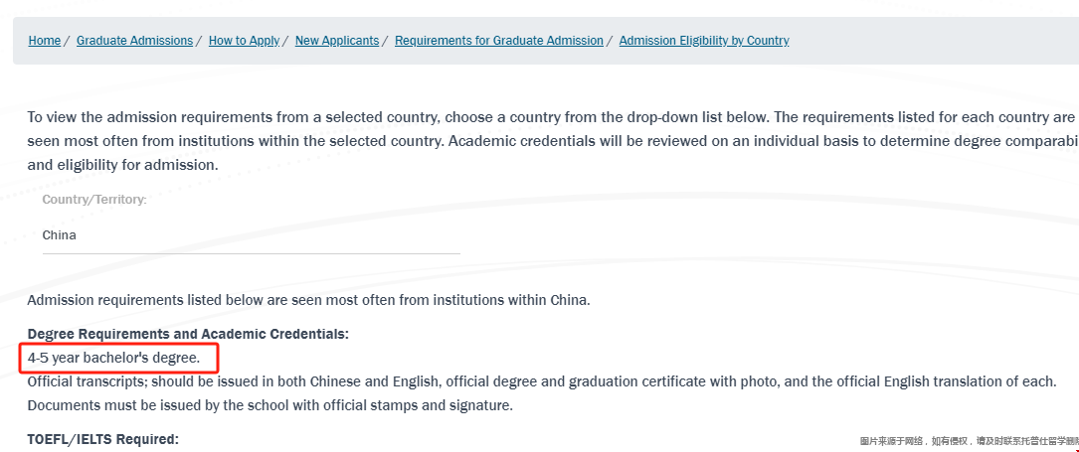Click the slash separator after Home breadcrumb

67,41
